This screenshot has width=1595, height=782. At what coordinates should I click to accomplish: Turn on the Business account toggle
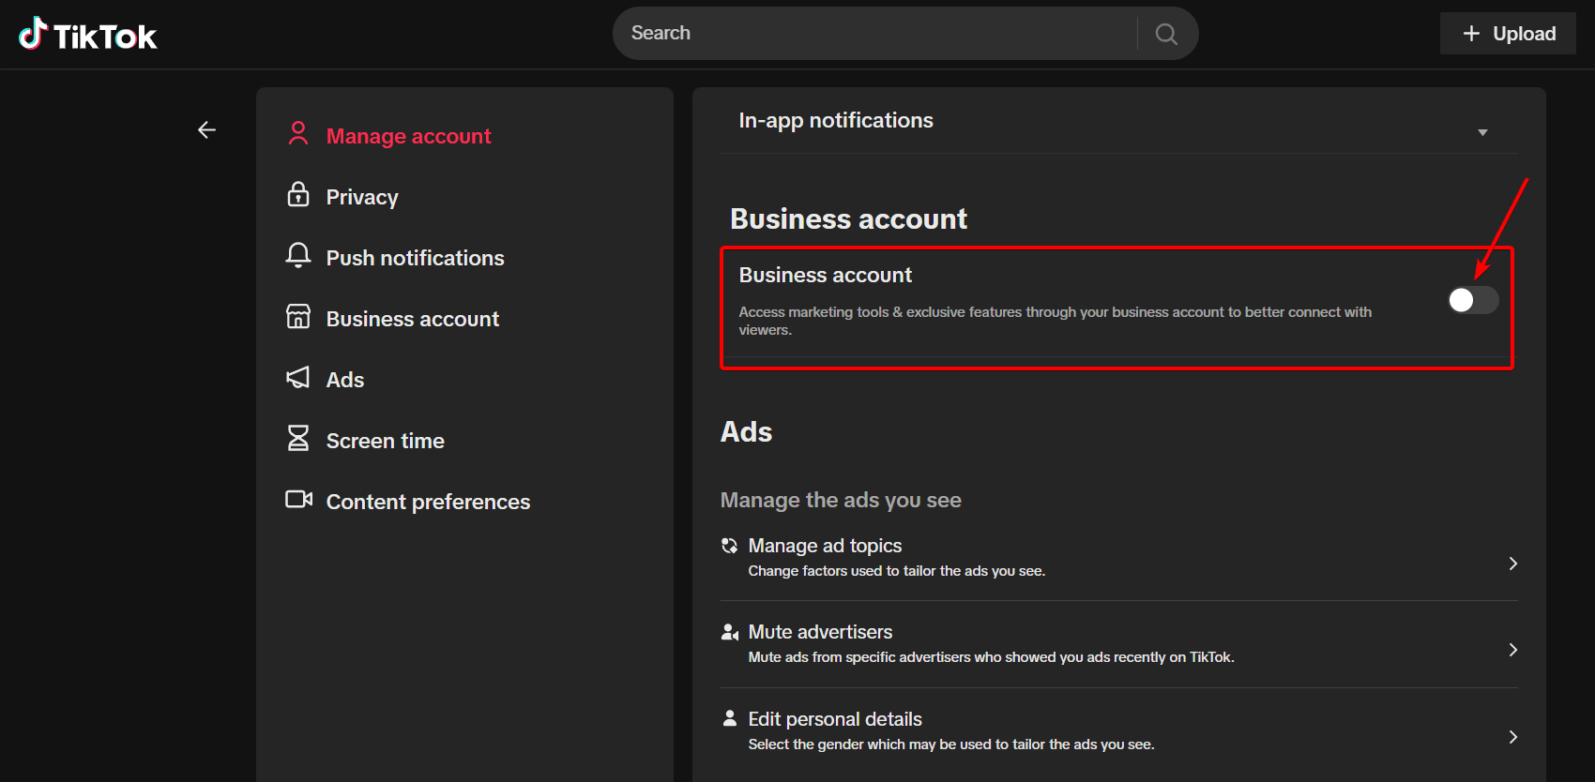tap(1473, 300)
